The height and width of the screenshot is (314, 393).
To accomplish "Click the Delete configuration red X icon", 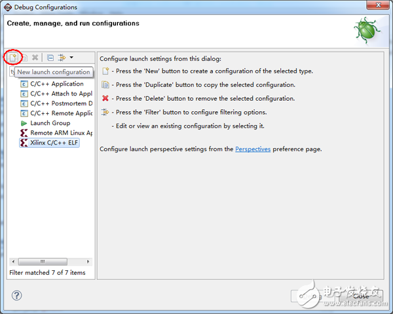I will [x=35, y=58].
